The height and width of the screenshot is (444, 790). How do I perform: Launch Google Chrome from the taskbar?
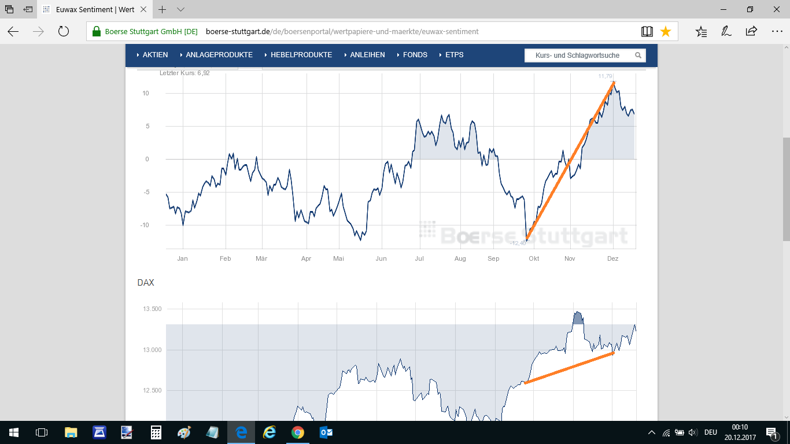[x=298, y=432]
